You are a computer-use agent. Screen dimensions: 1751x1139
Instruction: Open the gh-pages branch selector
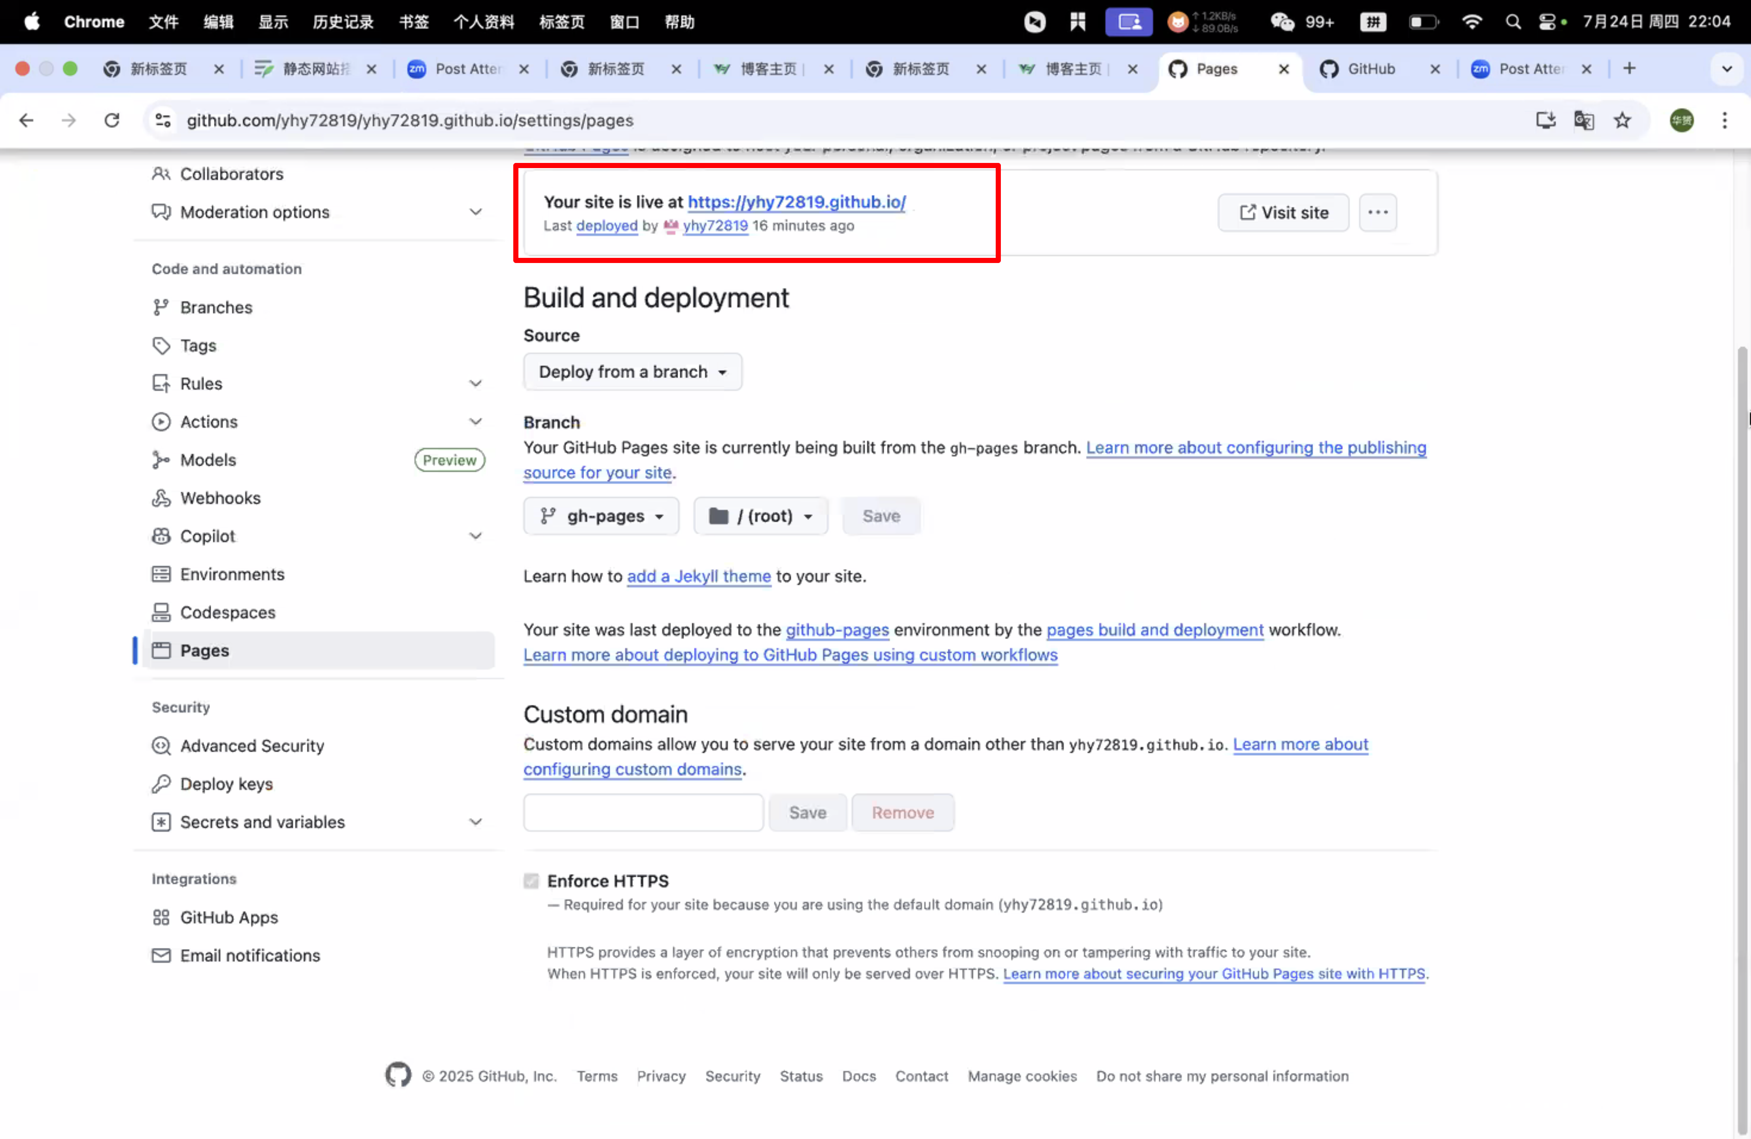pos(601,516)
